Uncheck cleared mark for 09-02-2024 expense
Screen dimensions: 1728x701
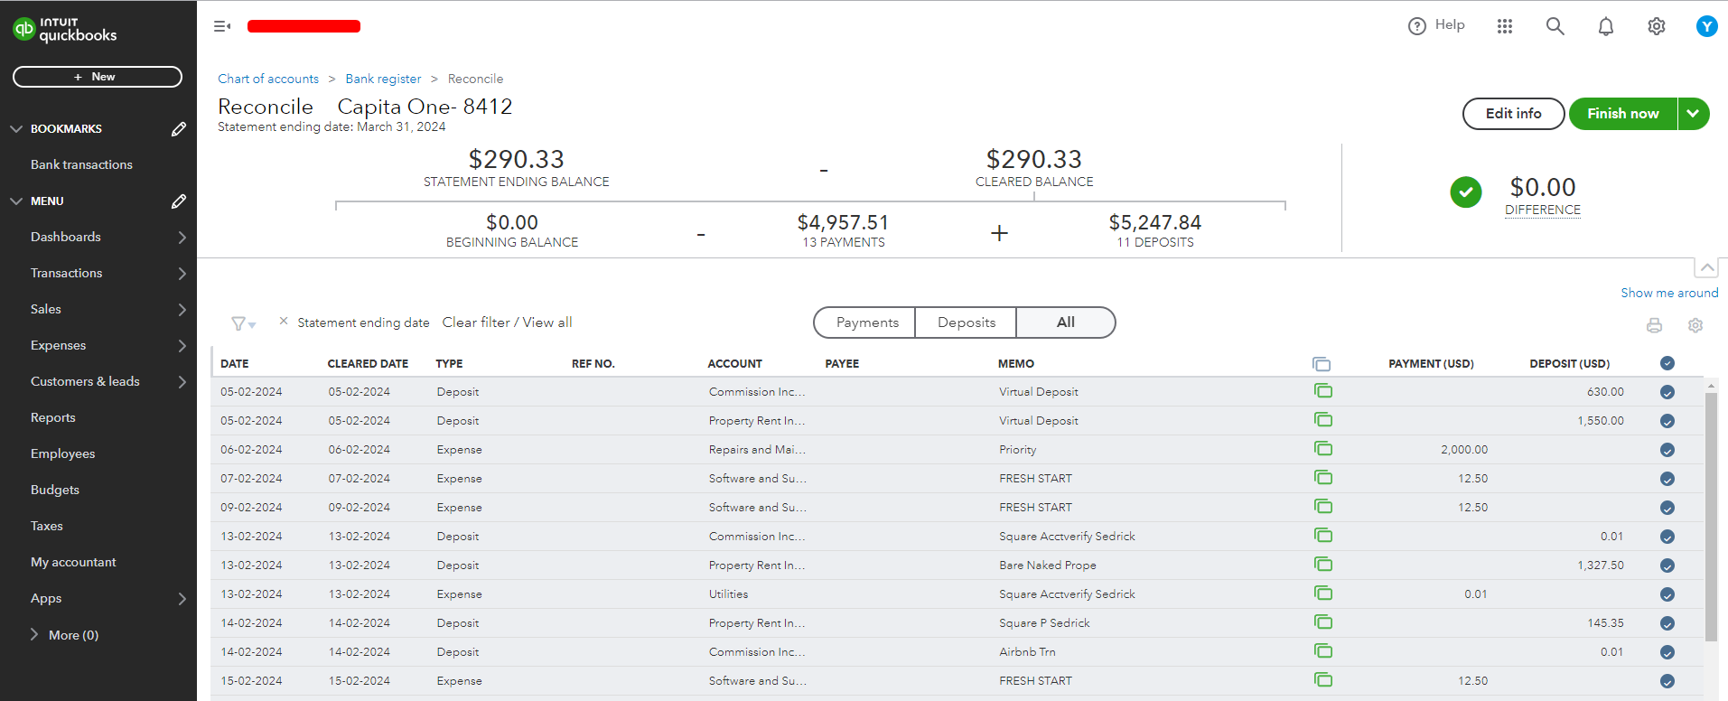[x=1667, y=508]
